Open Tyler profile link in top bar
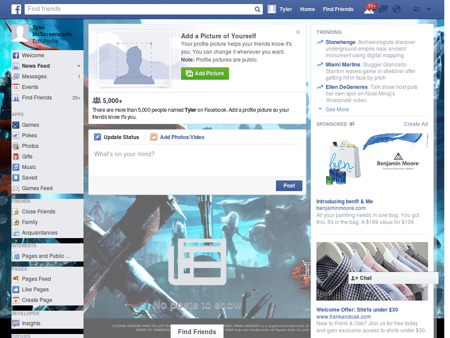 tap(286, 9)
